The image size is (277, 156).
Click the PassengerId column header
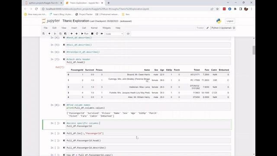[77, 70]
